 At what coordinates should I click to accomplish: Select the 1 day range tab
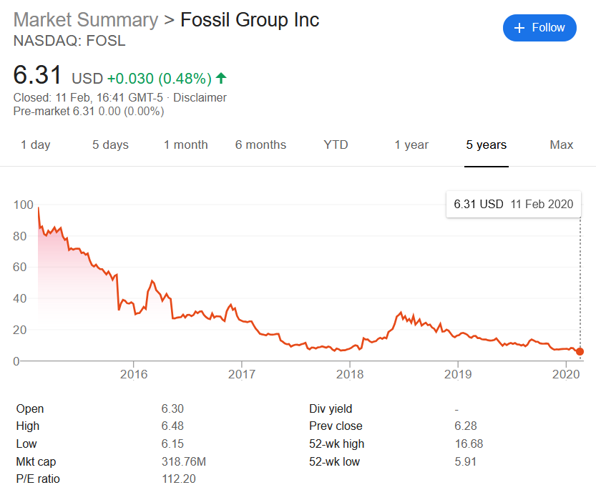point(36,144)
